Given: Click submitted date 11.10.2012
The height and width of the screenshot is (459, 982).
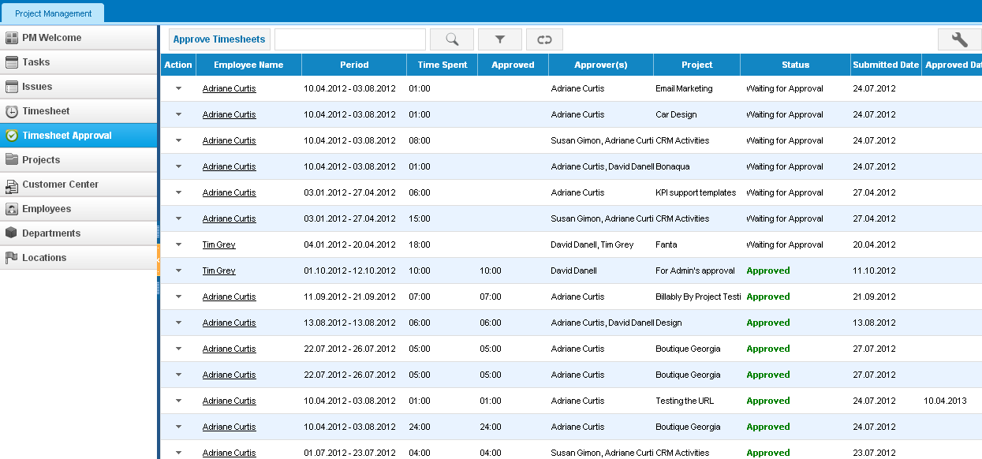Looking at the screenshot, I should click(x=874, y=271).
